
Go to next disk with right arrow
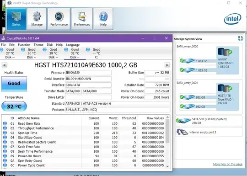coord(167,65)
